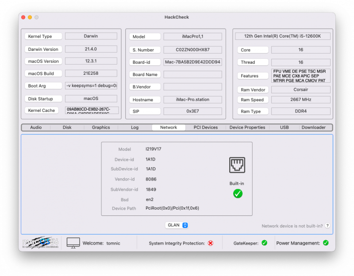This screenshot has height=276, width=354.
Task: Click the red System Integrity Protection status icon
Action: (x=211, y=243)
